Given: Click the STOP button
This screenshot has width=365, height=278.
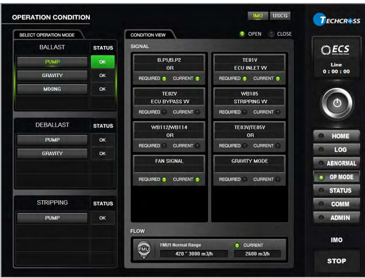Looking at the screenshot, I should (336, 261).
